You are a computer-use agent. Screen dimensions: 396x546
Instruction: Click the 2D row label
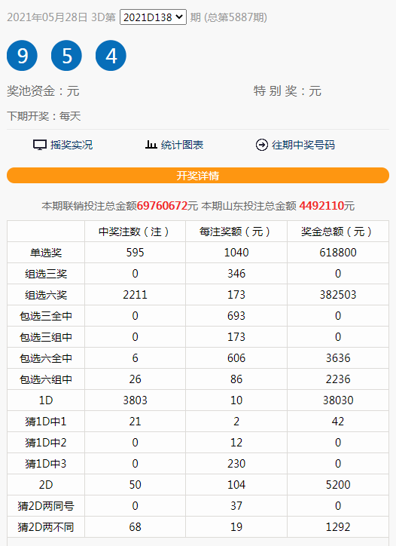pyautogui.click(x=46, y=485)
